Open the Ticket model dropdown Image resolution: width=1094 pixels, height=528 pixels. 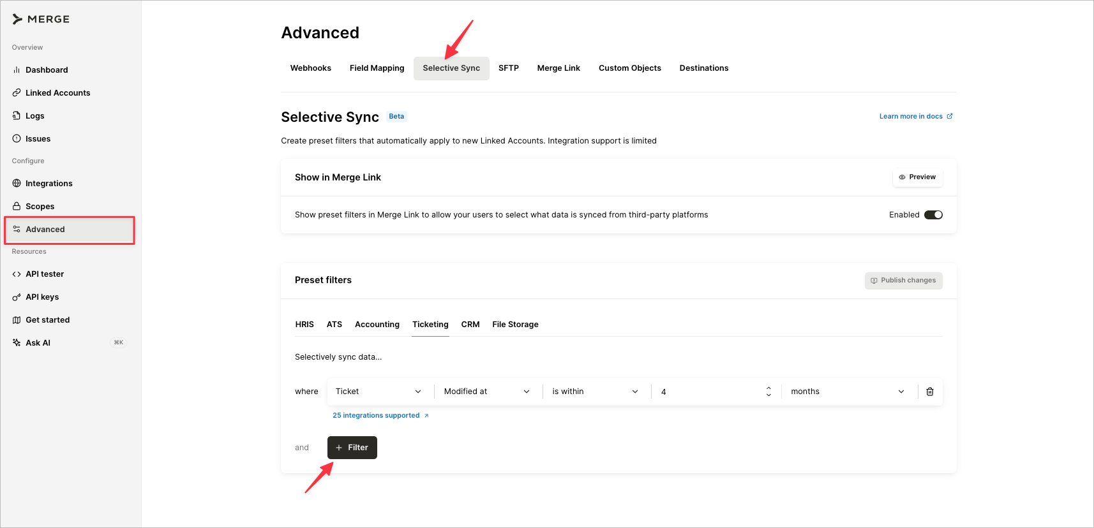click(x=380, y=392)
